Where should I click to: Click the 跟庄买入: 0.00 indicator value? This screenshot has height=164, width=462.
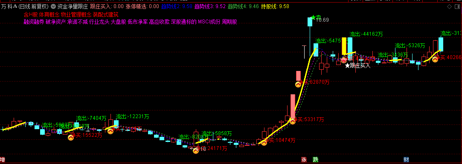pos(107,6)
